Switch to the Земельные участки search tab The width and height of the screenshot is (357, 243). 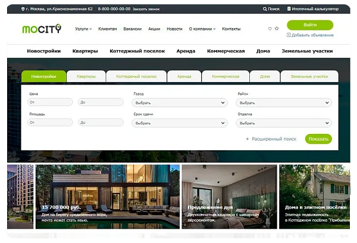click(309, 76)
